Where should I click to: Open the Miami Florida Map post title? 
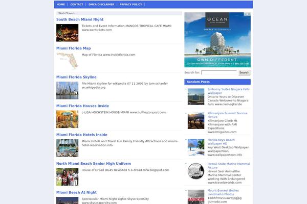73,48
